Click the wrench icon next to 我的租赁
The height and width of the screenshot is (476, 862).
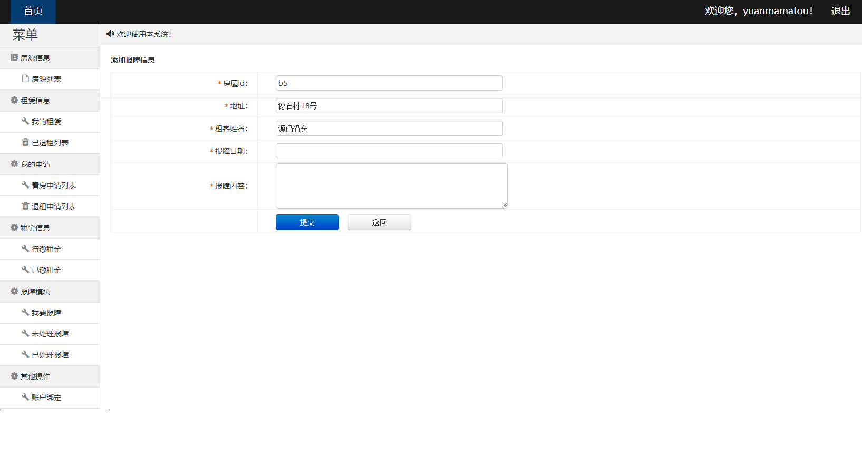(x=25, y=121)
